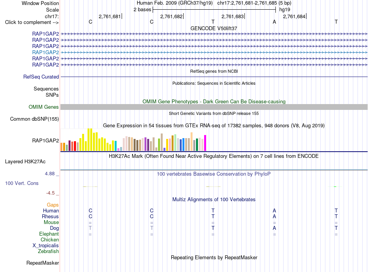Click the chr17: ruler label

[52, 16]
